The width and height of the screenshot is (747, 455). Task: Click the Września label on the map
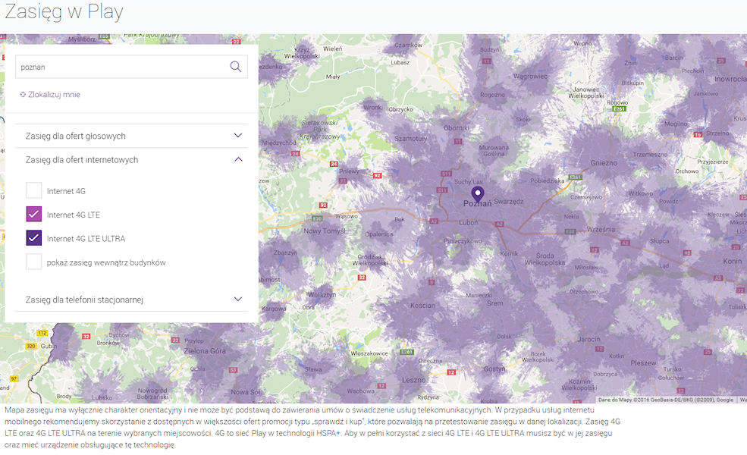point(601,229)
